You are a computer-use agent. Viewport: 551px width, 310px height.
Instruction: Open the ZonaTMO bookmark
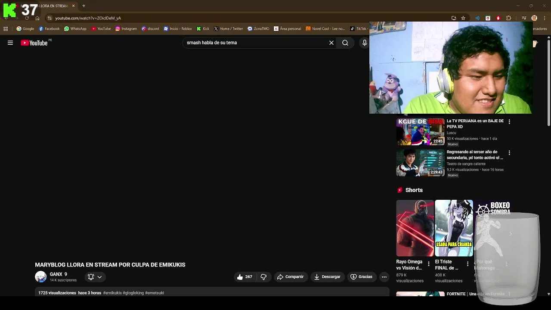click(x=258, y=29)
